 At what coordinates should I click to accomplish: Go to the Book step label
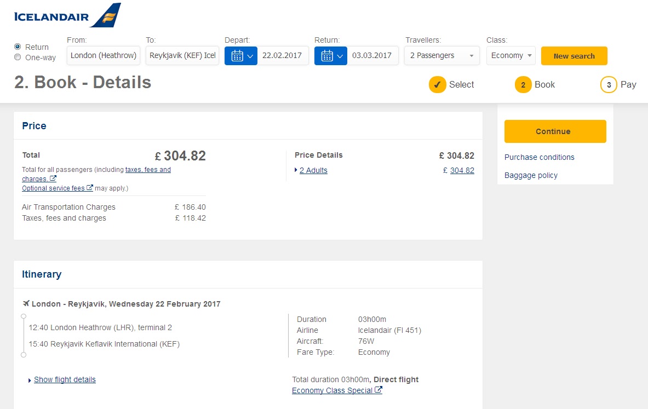click(x=544, y=85)
